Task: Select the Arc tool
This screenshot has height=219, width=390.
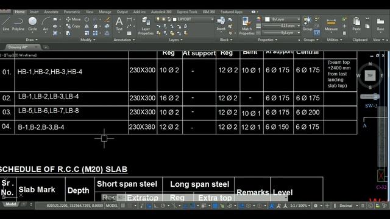Action: click(46, 24)
